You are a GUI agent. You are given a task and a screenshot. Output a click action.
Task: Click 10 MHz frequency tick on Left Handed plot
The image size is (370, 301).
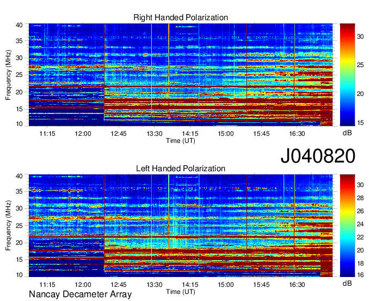[19, 275]
